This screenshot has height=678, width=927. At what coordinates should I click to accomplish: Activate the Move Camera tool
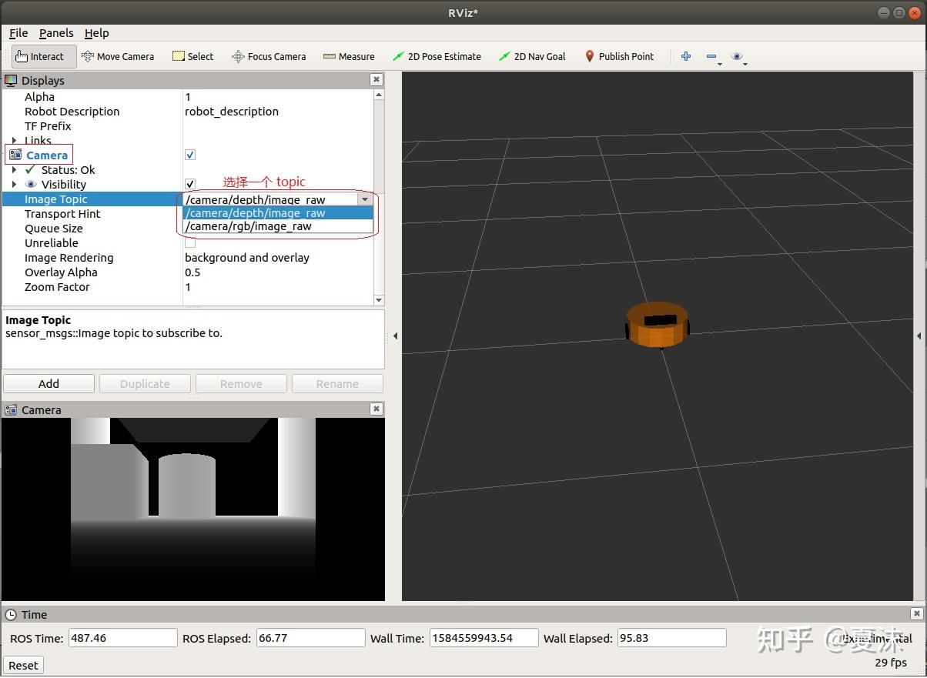point(118,56)
